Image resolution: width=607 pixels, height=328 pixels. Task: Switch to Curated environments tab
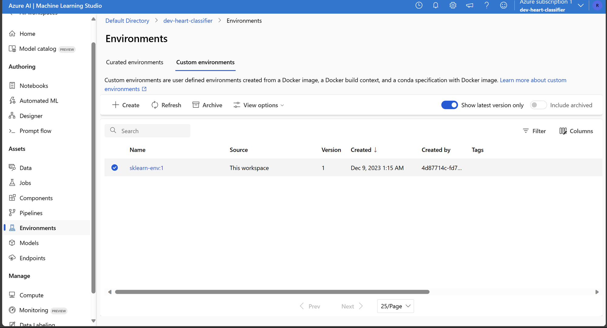[x=134, y=62]
